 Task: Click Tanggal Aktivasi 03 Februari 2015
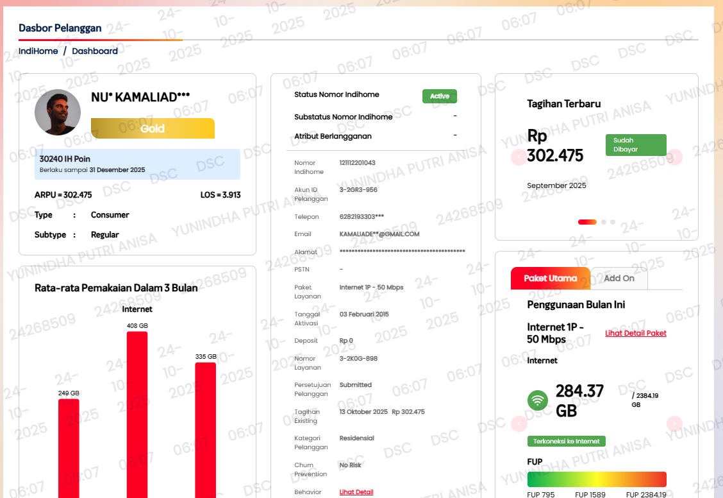tap(364, 314)
